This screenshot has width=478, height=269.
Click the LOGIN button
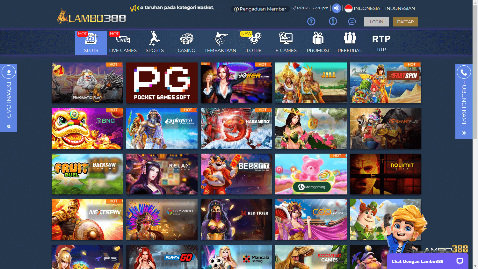point(376,22)
